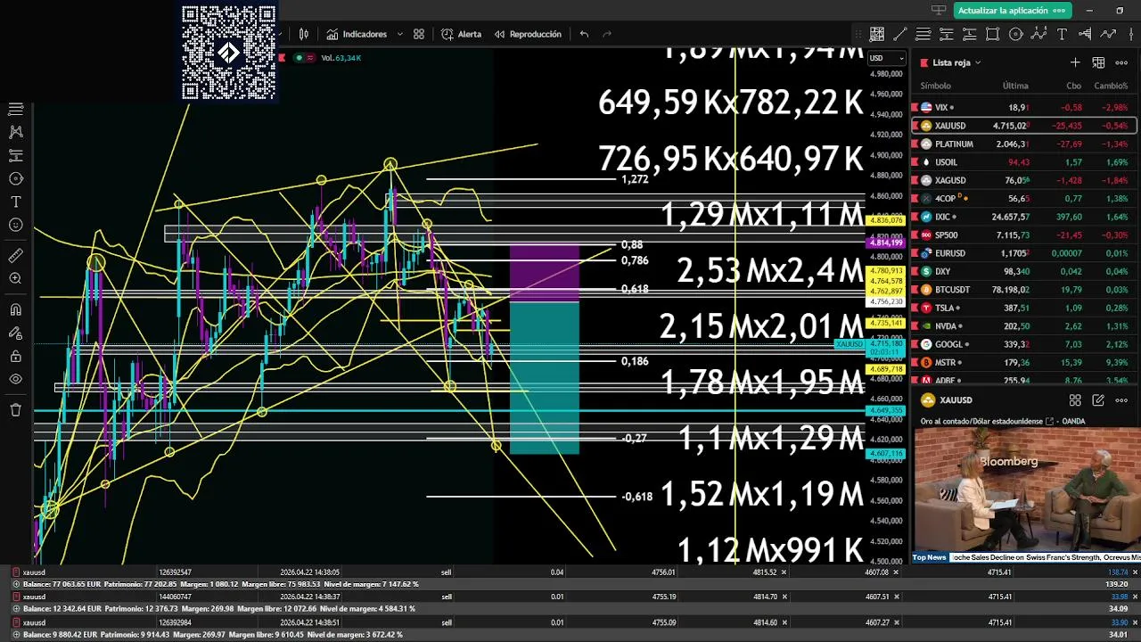Image resolution: width=1141 pixels, height=642 pixels.
Task: Undo the last chart action
Action: coord(584,34)
